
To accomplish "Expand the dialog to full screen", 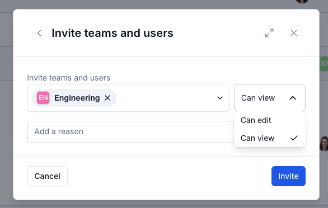I will click(269, 33).
